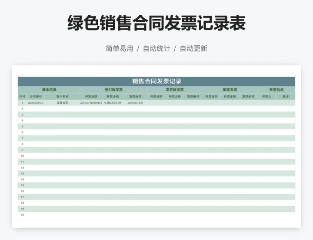The width and height of the screenshot is (313, 240).
Task: Select the amount cell ¥100,000.00
Action: [113, 103]
